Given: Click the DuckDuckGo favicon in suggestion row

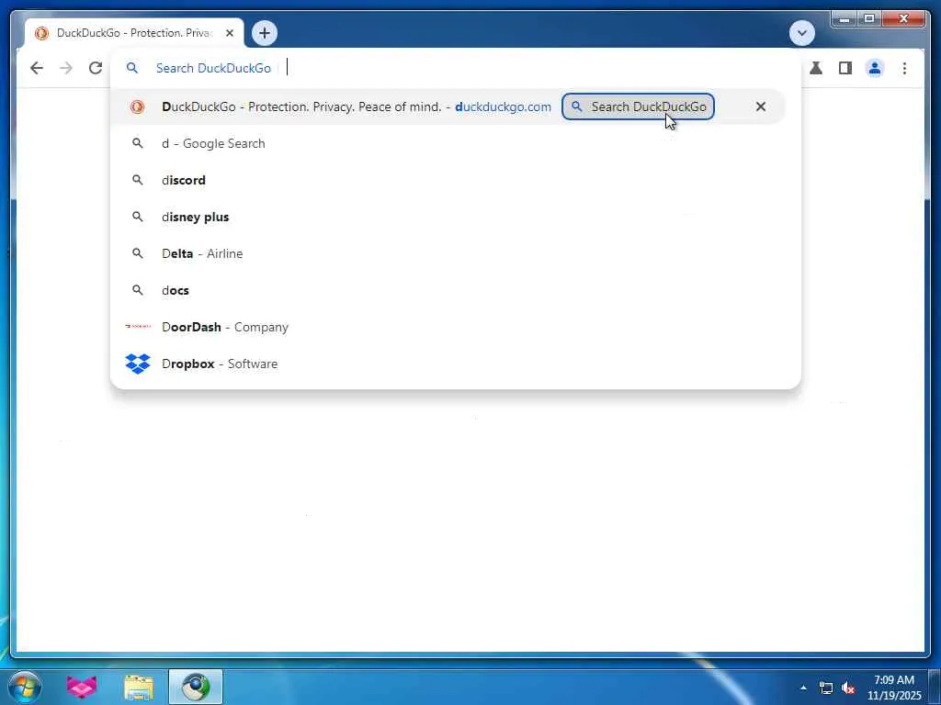Looking at the screenshot, I should [x=138, y=106].
